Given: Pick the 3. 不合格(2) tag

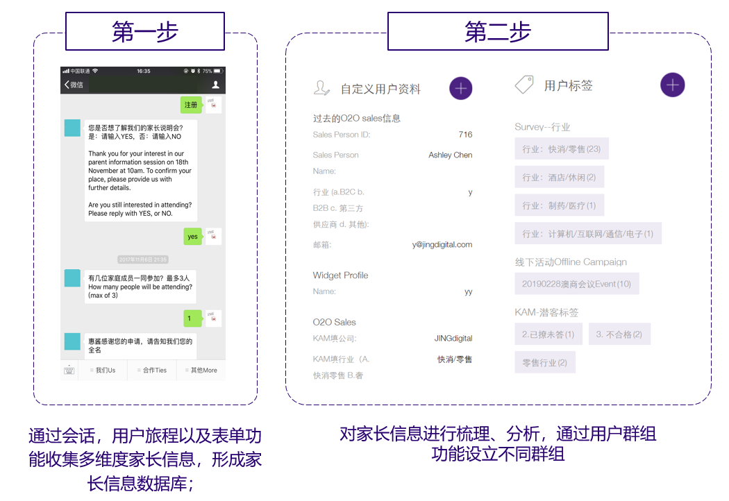Looking at the screenshot, I should 619,334.
